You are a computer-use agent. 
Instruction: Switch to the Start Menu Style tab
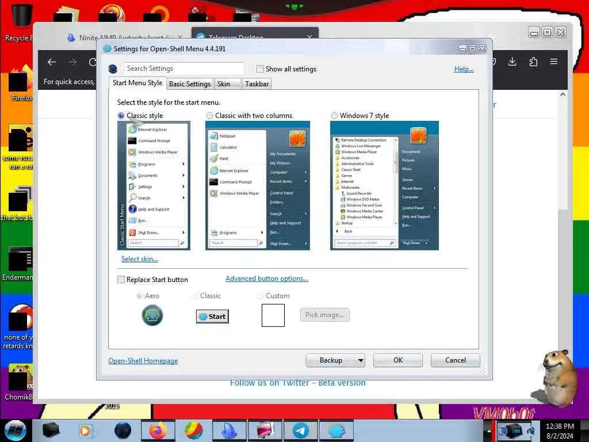pyautogui.click(x=137, y=83)
